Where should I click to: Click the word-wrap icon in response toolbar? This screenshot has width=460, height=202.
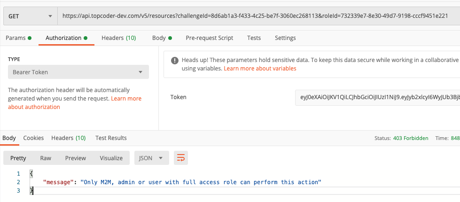181,158
